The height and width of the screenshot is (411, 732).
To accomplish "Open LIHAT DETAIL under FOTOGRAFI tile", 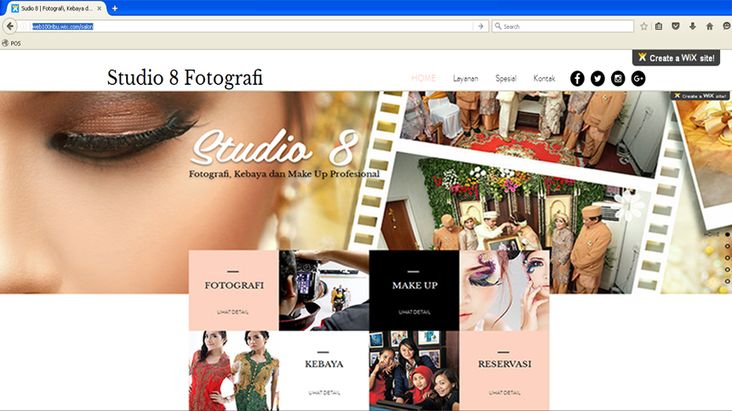I will click(233, 312).
